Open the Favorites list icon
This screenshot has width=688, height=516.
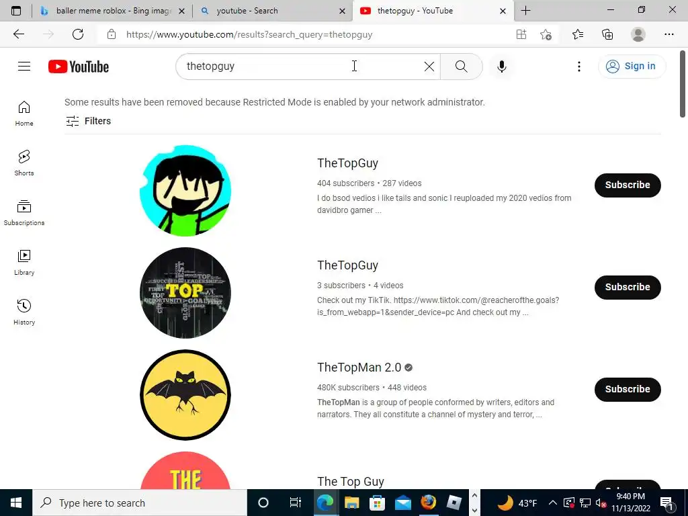(x=578, y=34)
